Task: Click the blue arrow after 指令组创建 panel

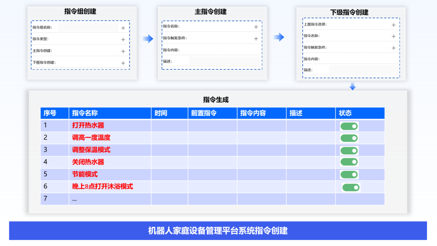Action: (x=148, y=39)
